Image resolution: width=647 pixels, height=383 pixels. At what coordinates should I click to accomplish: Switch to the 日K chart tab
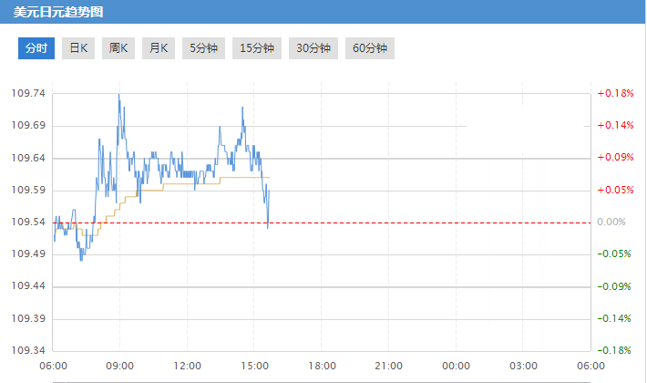point(79,48)
